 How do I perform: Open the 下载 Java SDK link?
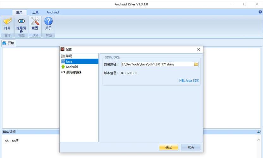[188, 81]
